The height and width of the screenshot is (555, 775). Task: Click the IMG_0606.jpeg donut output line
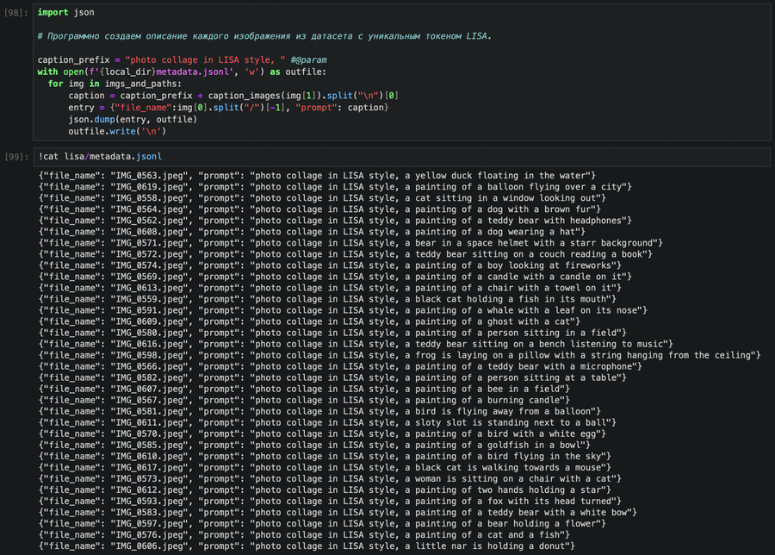(x=308, y=546)
